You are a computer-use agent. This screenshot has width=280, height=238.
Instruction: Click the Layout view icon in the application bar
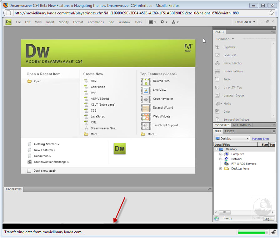coord(151,22)
